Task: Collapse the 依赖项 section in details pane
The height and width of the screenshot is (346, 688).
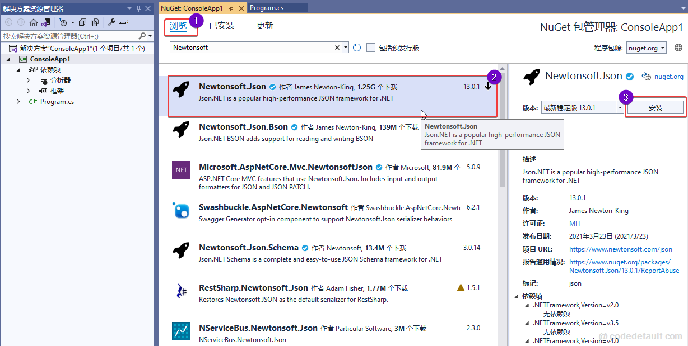Action: point(517,296)
